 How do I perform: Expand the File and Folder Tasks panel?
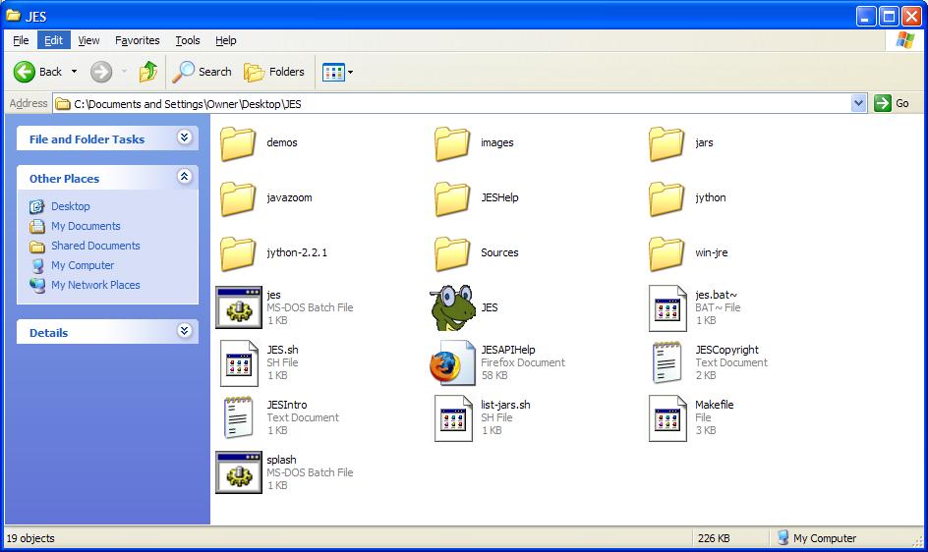tap(184, 138)
